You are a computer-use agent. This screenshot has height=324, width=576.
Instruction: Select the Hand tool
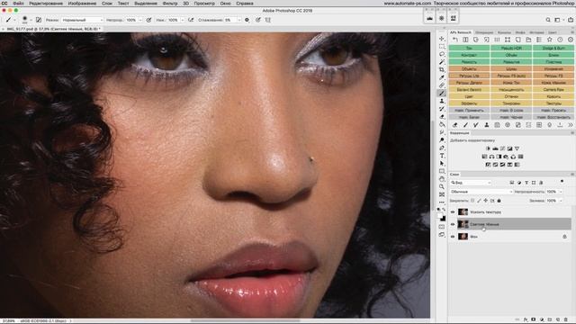pos(442,179)
